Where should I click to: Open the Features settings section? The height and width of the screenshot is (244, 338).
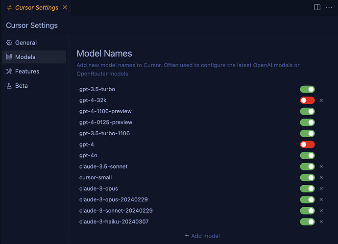tap(34, 72)
